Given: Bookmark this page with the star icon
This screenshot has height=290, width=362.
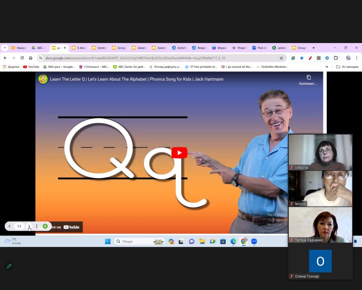Looking at the screenshot, I should click(281, 58).
